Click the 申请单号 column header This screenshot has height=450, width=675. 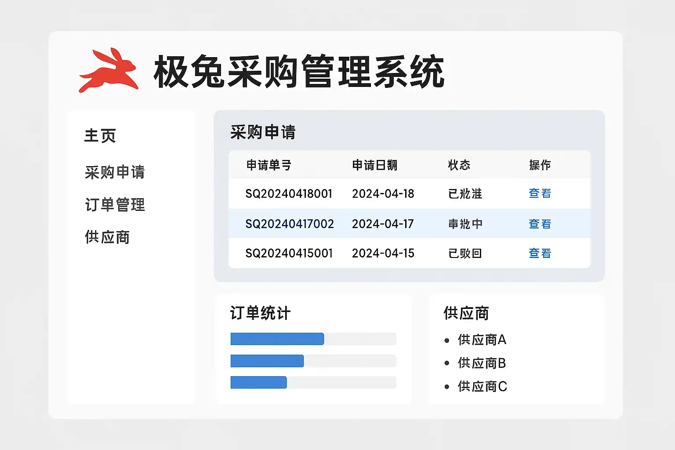pyautogui.click(x=269, y=165)
